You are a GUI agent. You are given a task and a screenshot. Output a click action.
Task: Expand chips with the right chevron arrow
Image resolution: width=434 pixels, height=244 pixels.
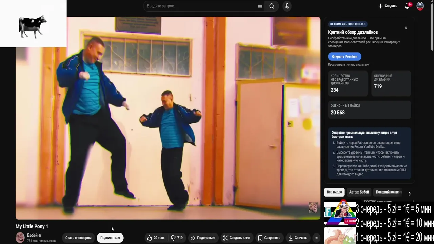[410, 194]
